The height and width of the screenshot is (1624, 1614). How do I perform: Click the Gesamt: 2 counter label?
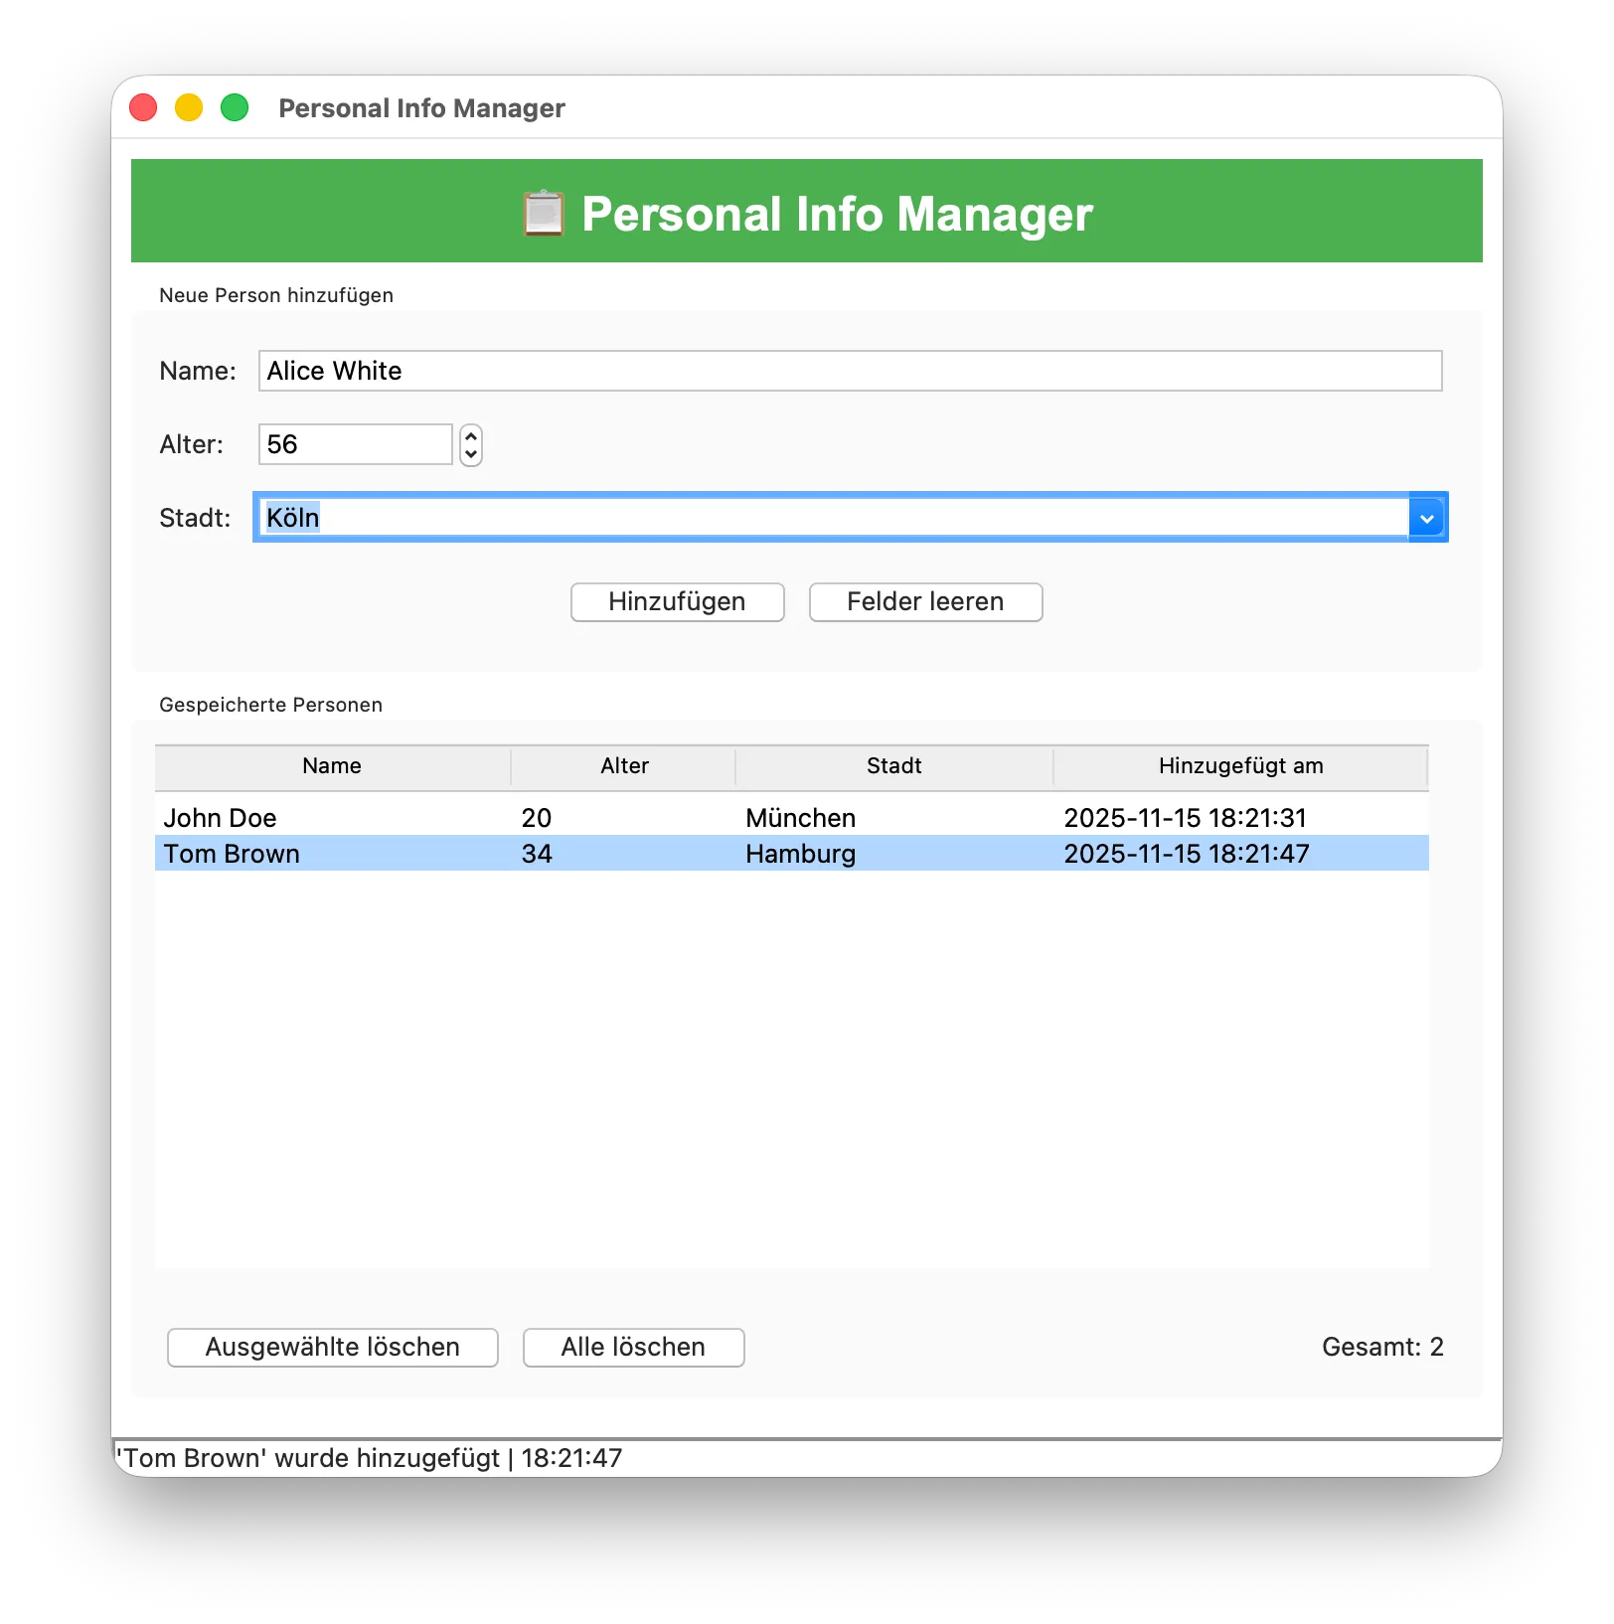(1382, 1347)
